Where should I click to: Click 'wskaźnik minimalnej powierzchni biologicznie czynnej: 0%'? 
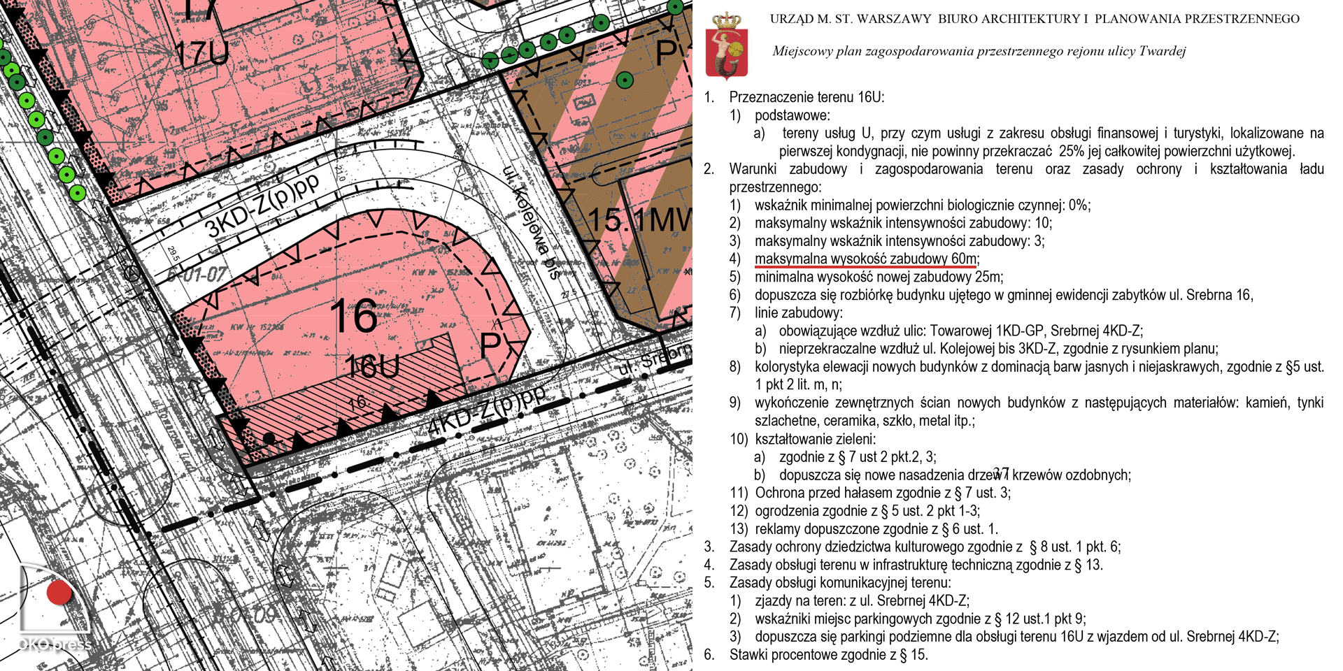(923, 205)
